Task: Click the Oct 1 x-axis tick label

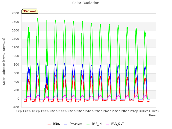Action: click(x=147, y=111)
